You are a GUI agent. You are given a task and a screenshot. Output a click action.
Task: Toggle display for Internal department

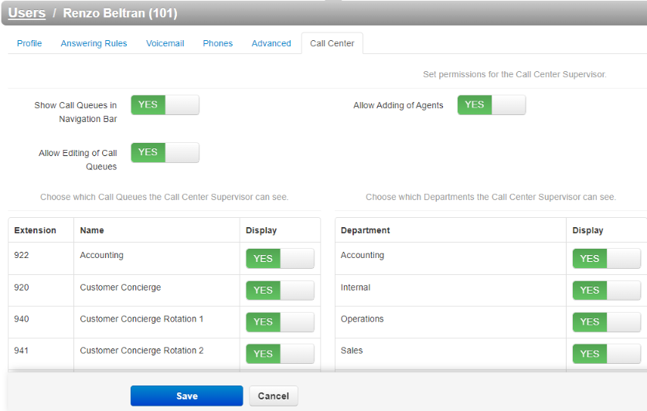pyautogui.click(x=607, y=290)
